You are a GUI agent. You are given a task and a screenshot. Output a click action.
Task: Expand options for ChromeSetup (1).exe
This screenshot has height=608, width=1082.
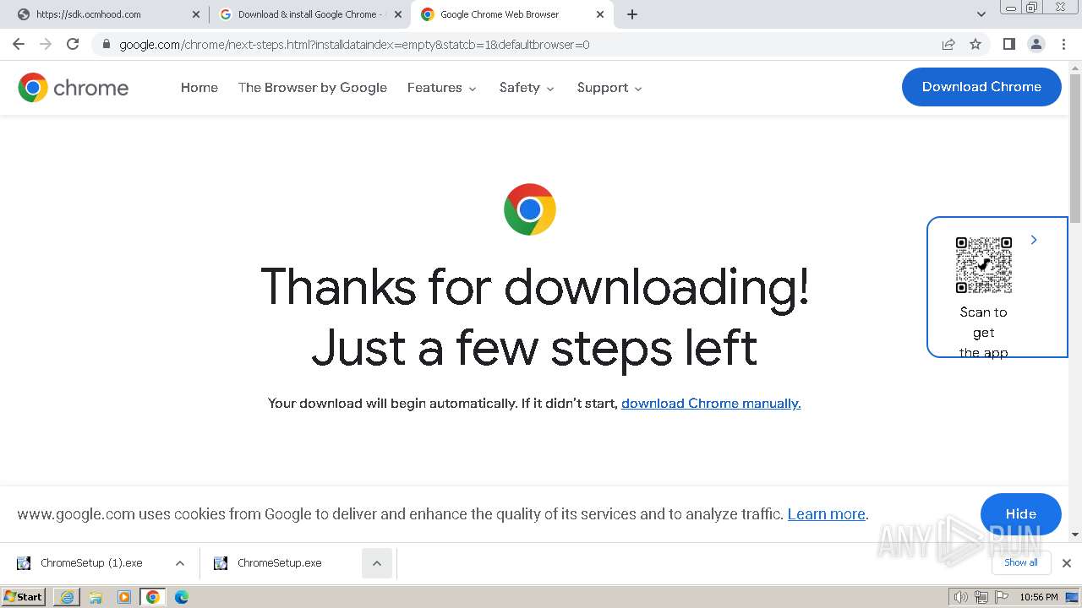pyautogui.click(x=179, y=563)
